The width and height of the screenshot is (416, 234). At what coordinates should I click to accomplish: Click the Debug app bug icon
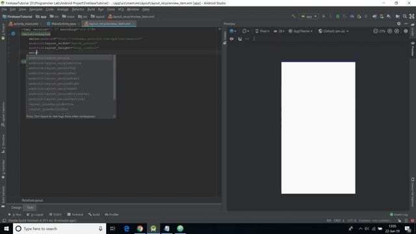coord(337,16)
